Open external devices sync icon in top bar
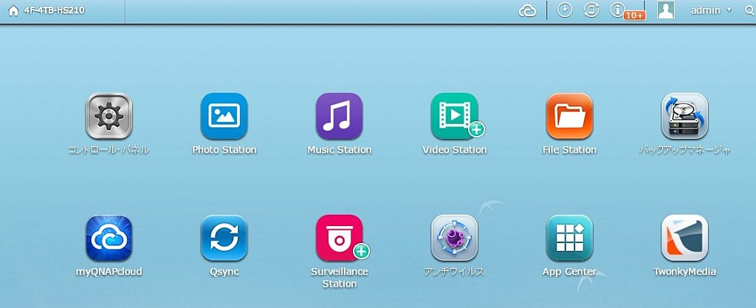756x308 pixels. [591, 10]
